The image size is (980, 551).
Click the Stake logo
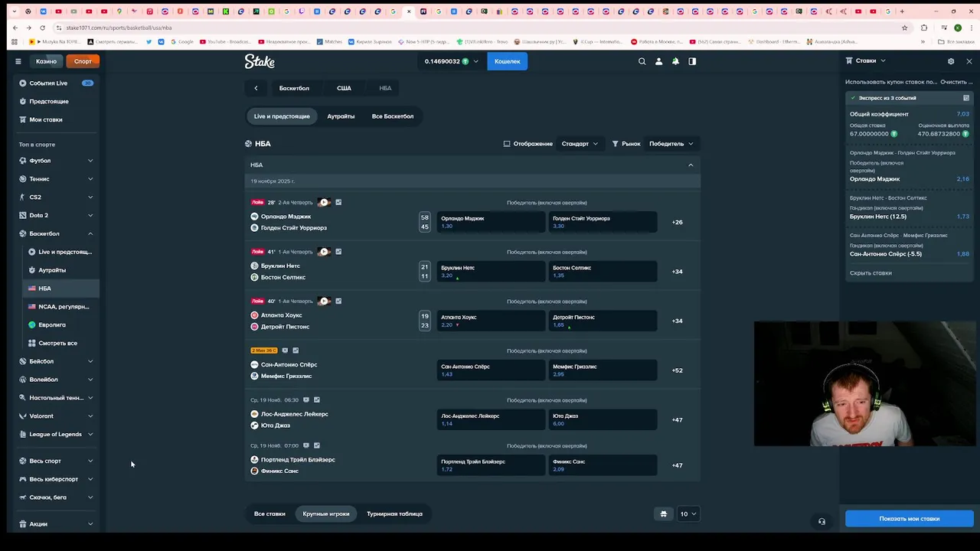(260, 61)
